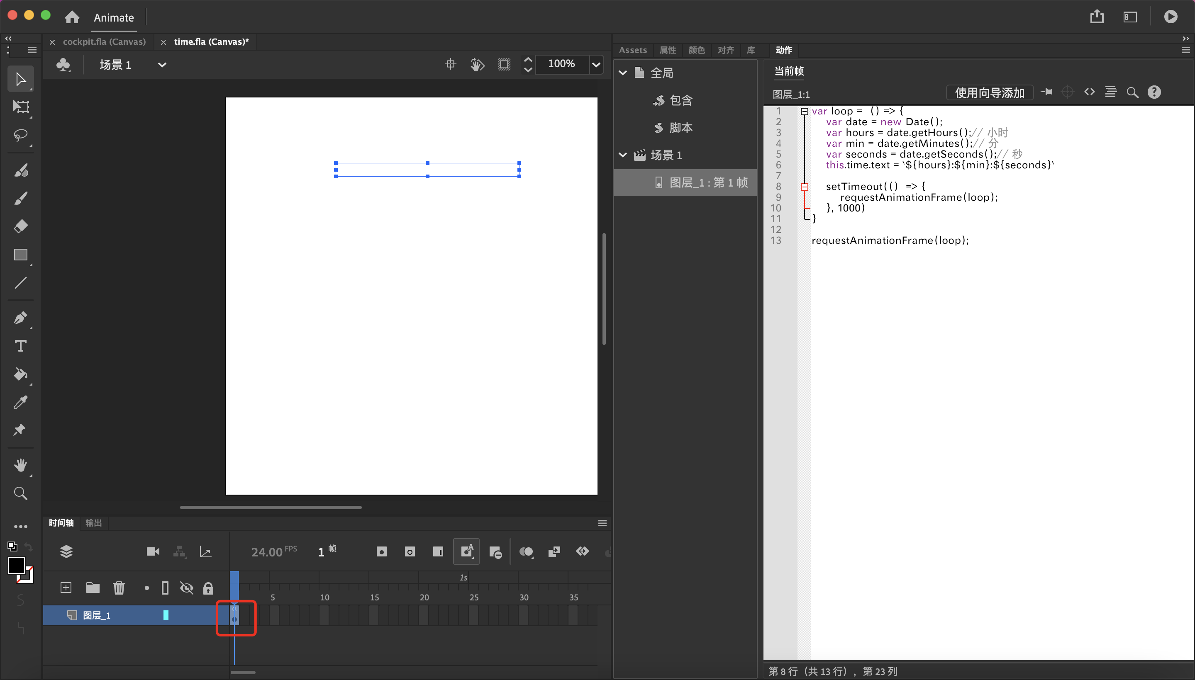Screen dimensions: 1195x680
Task: Toggle hide all layers eye icon
Action: [x=186, y=588]
